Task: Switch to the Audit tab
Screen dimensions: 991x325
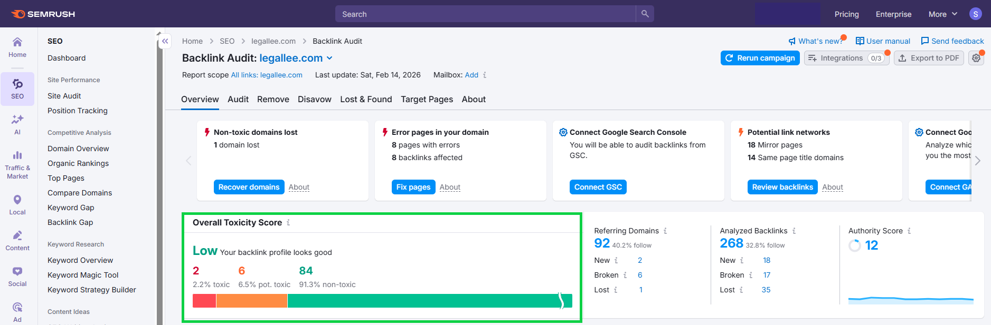Action: (x=238, y=100)
